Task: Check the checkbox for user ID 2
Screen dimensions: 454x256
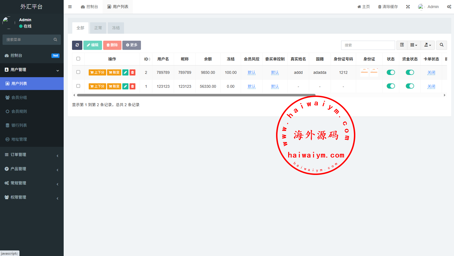Action: click(x=78, y=72)
